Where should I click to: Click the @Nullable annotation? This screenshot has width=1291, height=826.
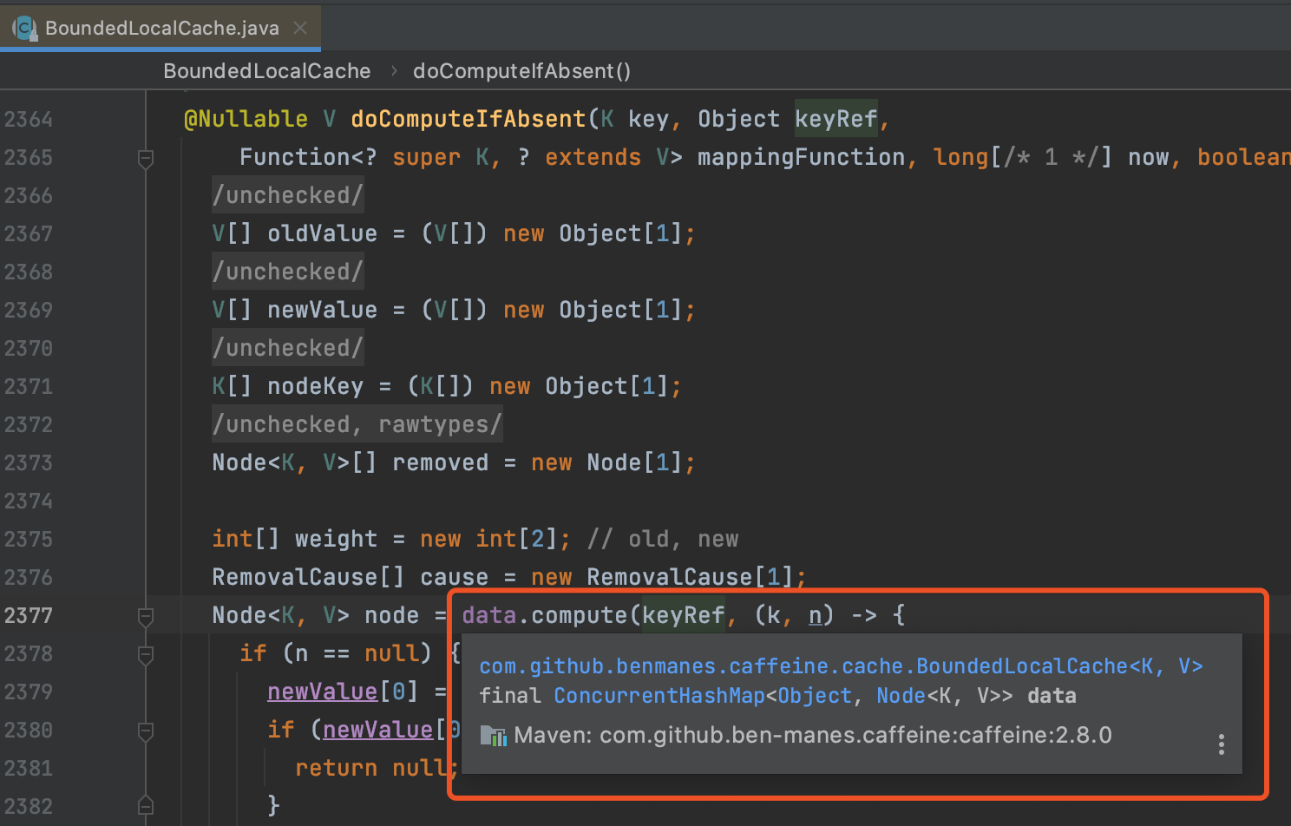246,119
